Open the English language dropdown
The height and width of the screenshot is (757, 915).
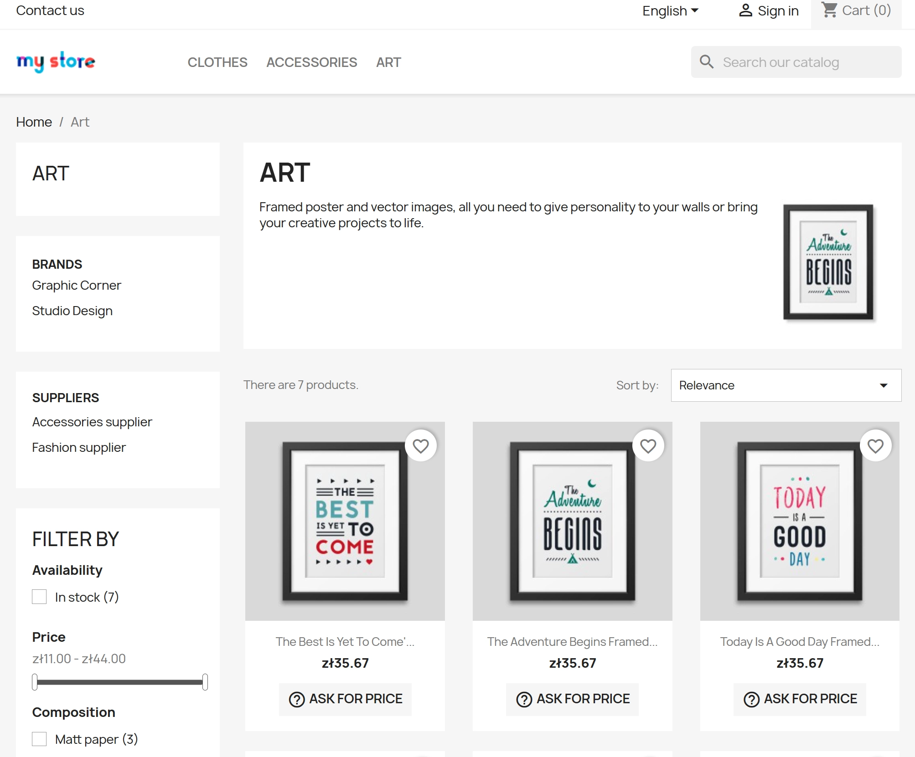(670, 10)
